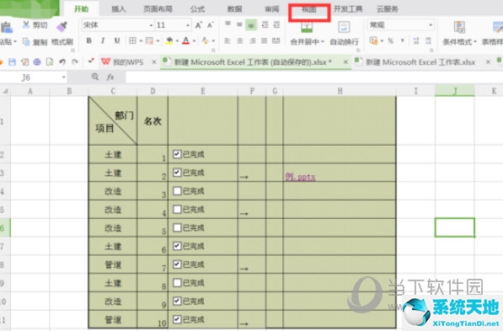Viewport: 503px width, 331px height.
Task: Uncheck the checkbox in row 7
Action: coord(177,246)
